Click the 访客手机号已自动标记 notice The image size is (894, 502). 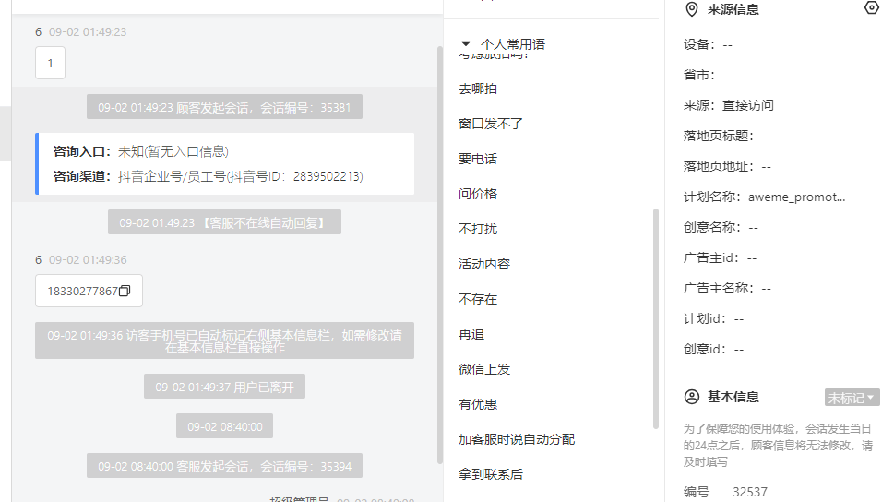point(224,341)
